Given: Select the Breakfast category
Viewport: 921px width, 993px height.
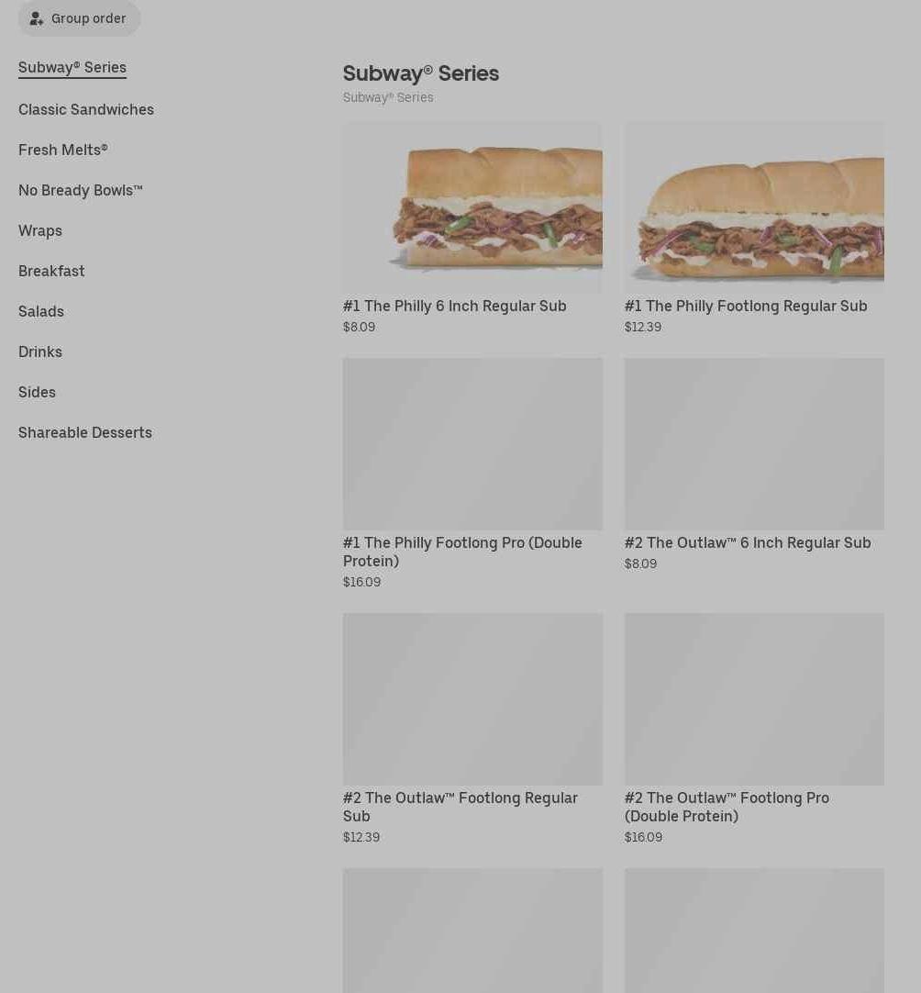Looking at the screenshot, I should click(x=51, y=271).
